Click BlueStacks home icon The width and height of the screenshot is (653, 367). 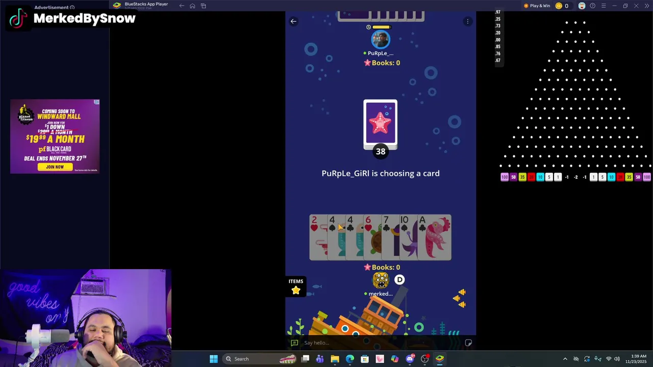pyautogui.click(x=192, y=6)
